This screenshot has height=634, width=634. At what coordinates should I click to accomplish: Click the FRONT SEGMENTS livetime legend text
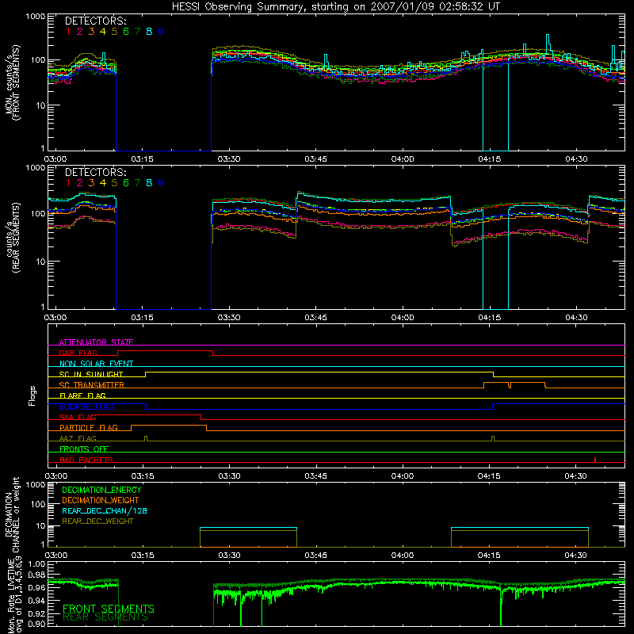point(109,609)
